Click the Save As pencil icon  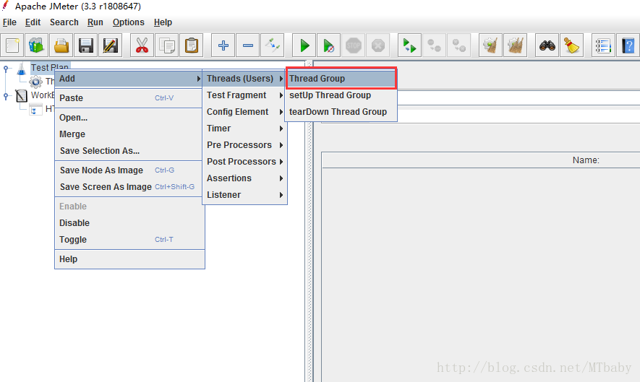point(110,45)
